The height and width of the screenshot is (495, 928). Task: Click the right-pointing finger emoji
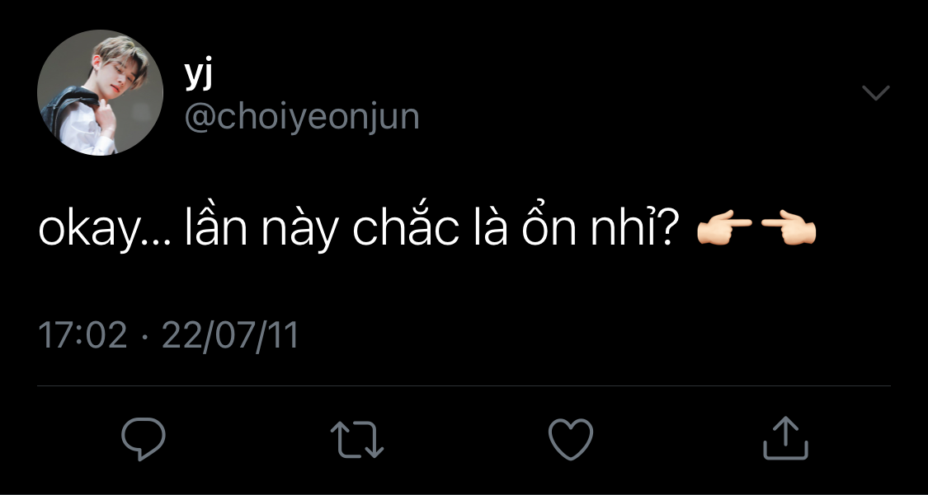click(x=724, y=228)
